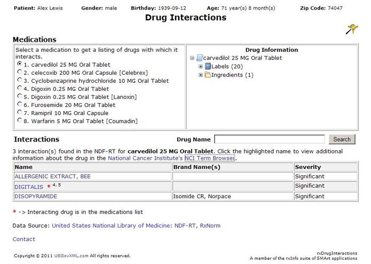Click the blue Labels book icon
371x264 pixels.
click(x=208, y=66)
